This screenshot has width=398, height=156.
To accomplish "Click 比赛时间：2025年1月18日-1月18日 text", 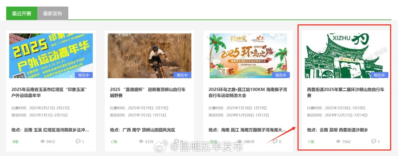I will 336,108.
